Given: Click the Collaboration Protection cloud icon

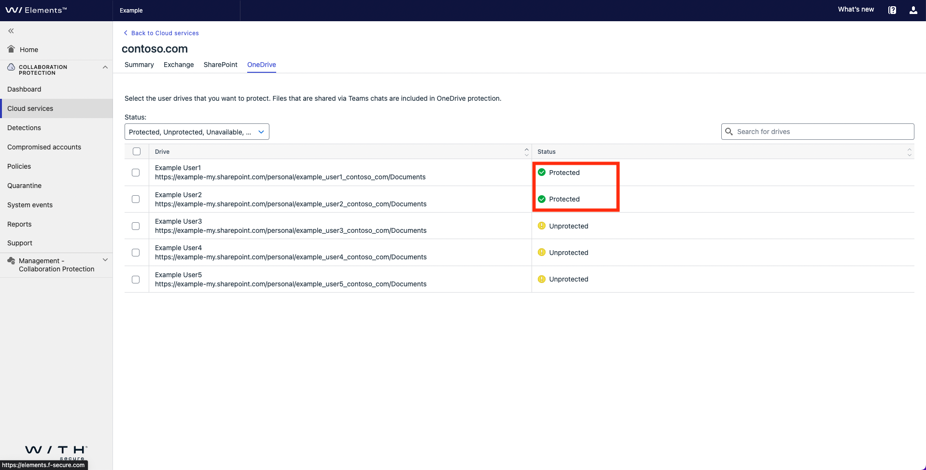Looking at the screenshot, I should [10, 67].
